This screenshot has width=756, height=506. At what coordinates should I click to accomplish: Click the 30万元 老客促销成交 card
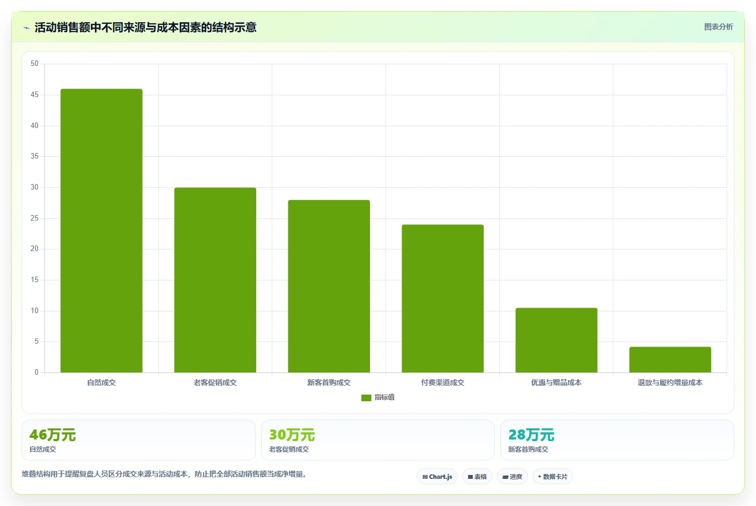click(x=378, y=440)
